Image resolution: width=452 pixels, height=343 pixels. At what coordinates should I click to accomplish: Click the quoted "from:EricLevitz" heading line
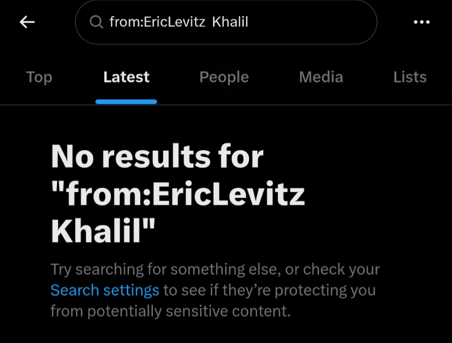tap(178, 194)
